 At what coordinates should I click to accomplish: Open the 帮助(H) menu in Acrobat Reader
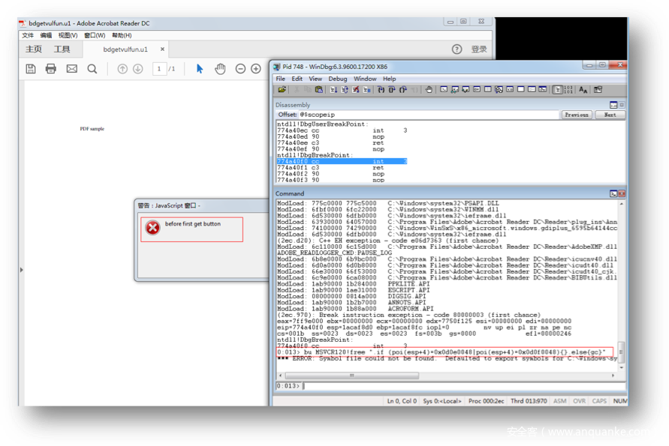coord(122,35)
